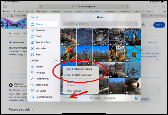Show more bookmarks ellipsis
168x115 pixels.
[164, 12]
